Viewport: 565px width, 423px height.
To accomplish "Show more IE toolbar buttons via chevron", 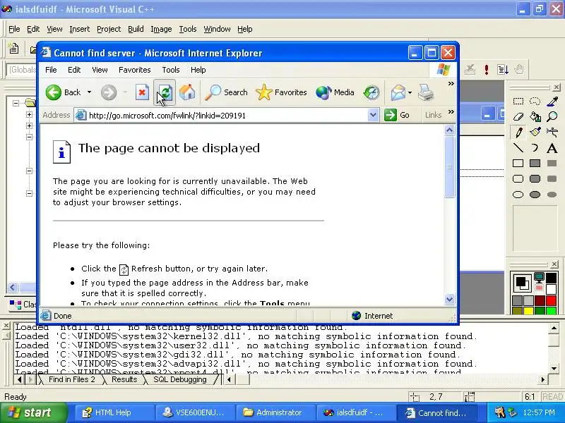I will click(x=451, y=84).
